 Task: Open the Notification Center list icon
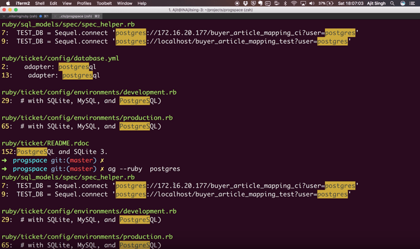pyautogui.click(x=412, y=3)
